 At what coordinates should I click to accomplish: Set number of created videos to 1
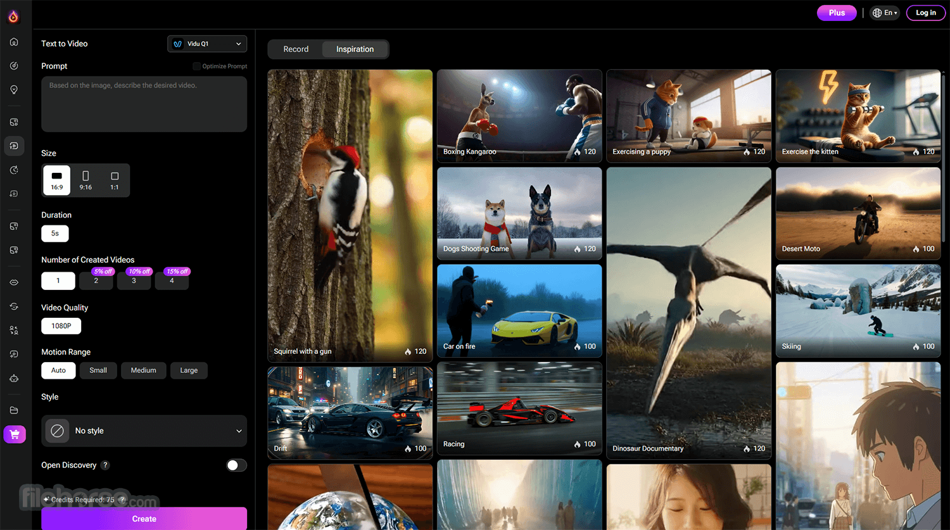(58, 281)
